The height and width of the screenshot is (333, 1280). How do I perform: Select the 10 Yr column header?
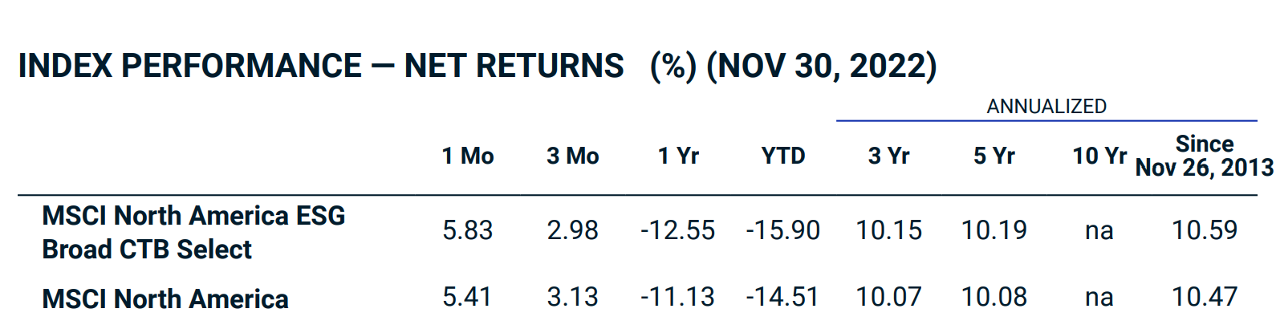[x=1099, y=156]
